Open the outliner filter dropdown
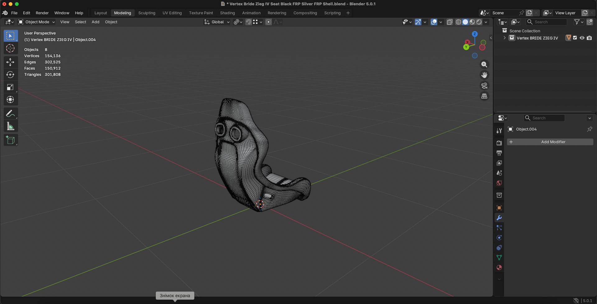The image size is (597, 304). [x=579, y=22]
